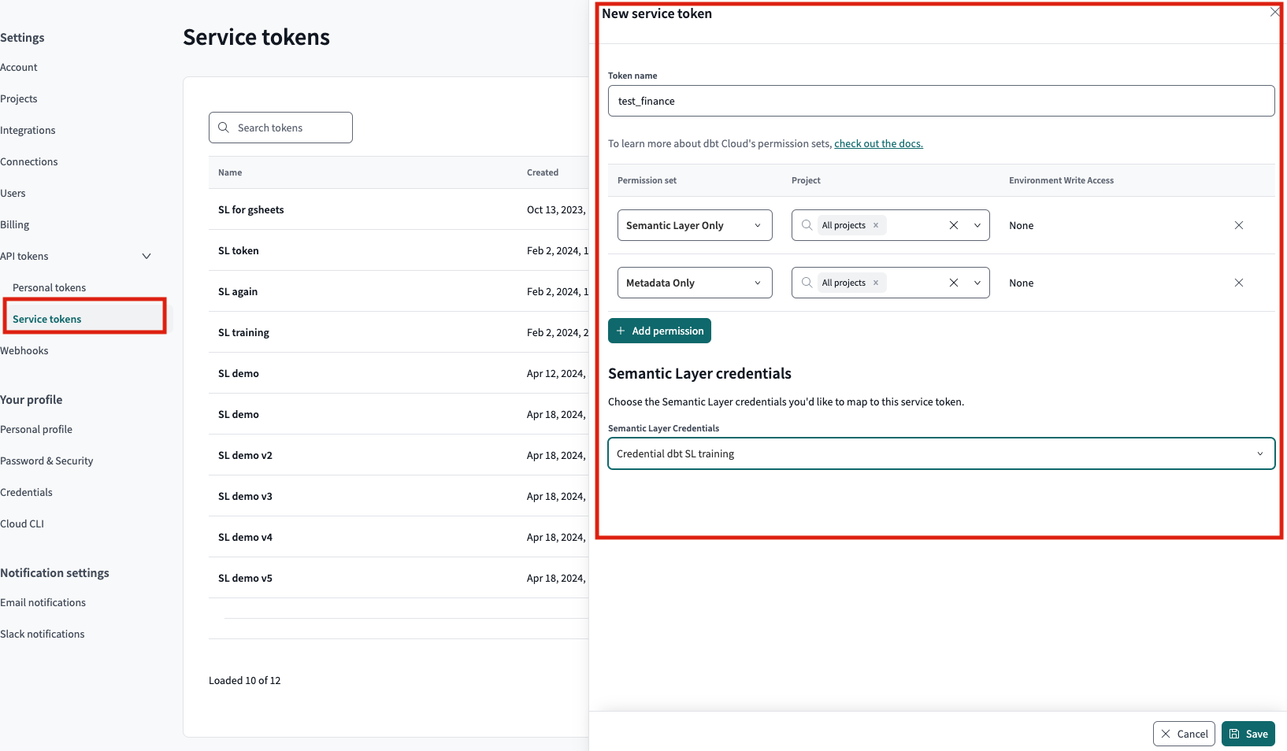Open Webhooks settings from the sidebar
Screen dimensions: 1287x751
click(x=24, y=350)
